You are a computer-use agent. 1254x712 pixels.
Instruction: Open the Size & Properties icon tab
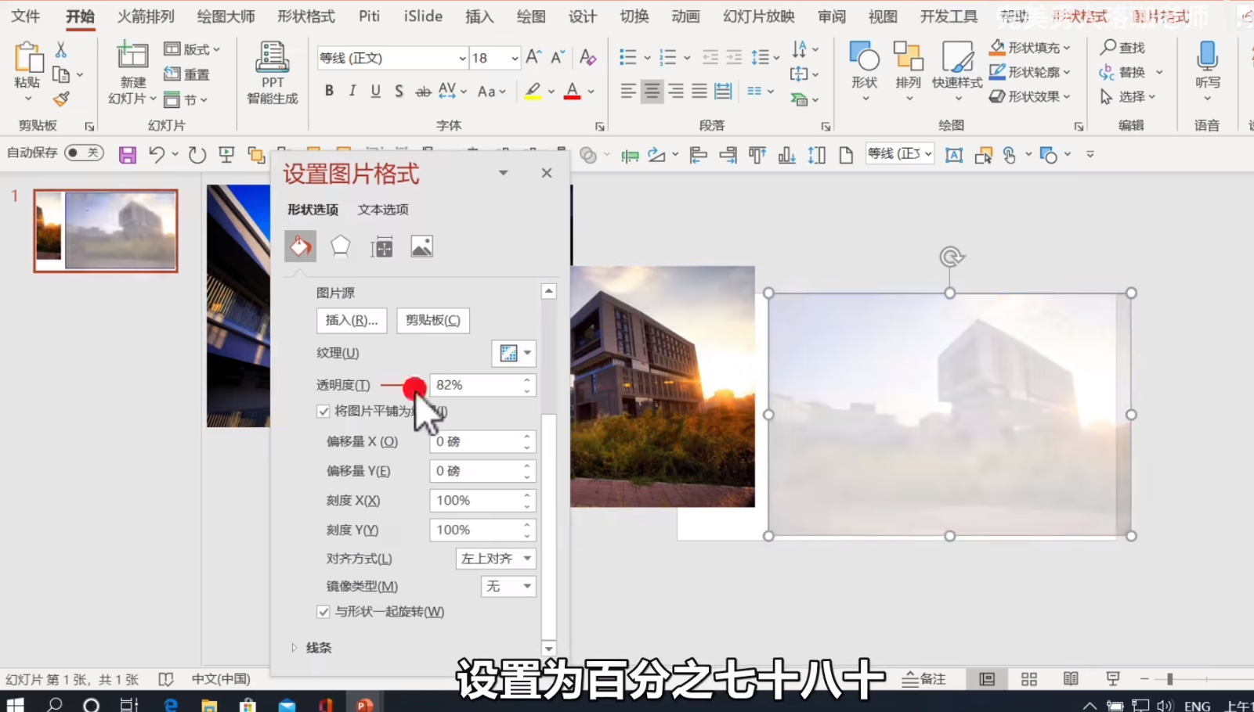(381, 247)
